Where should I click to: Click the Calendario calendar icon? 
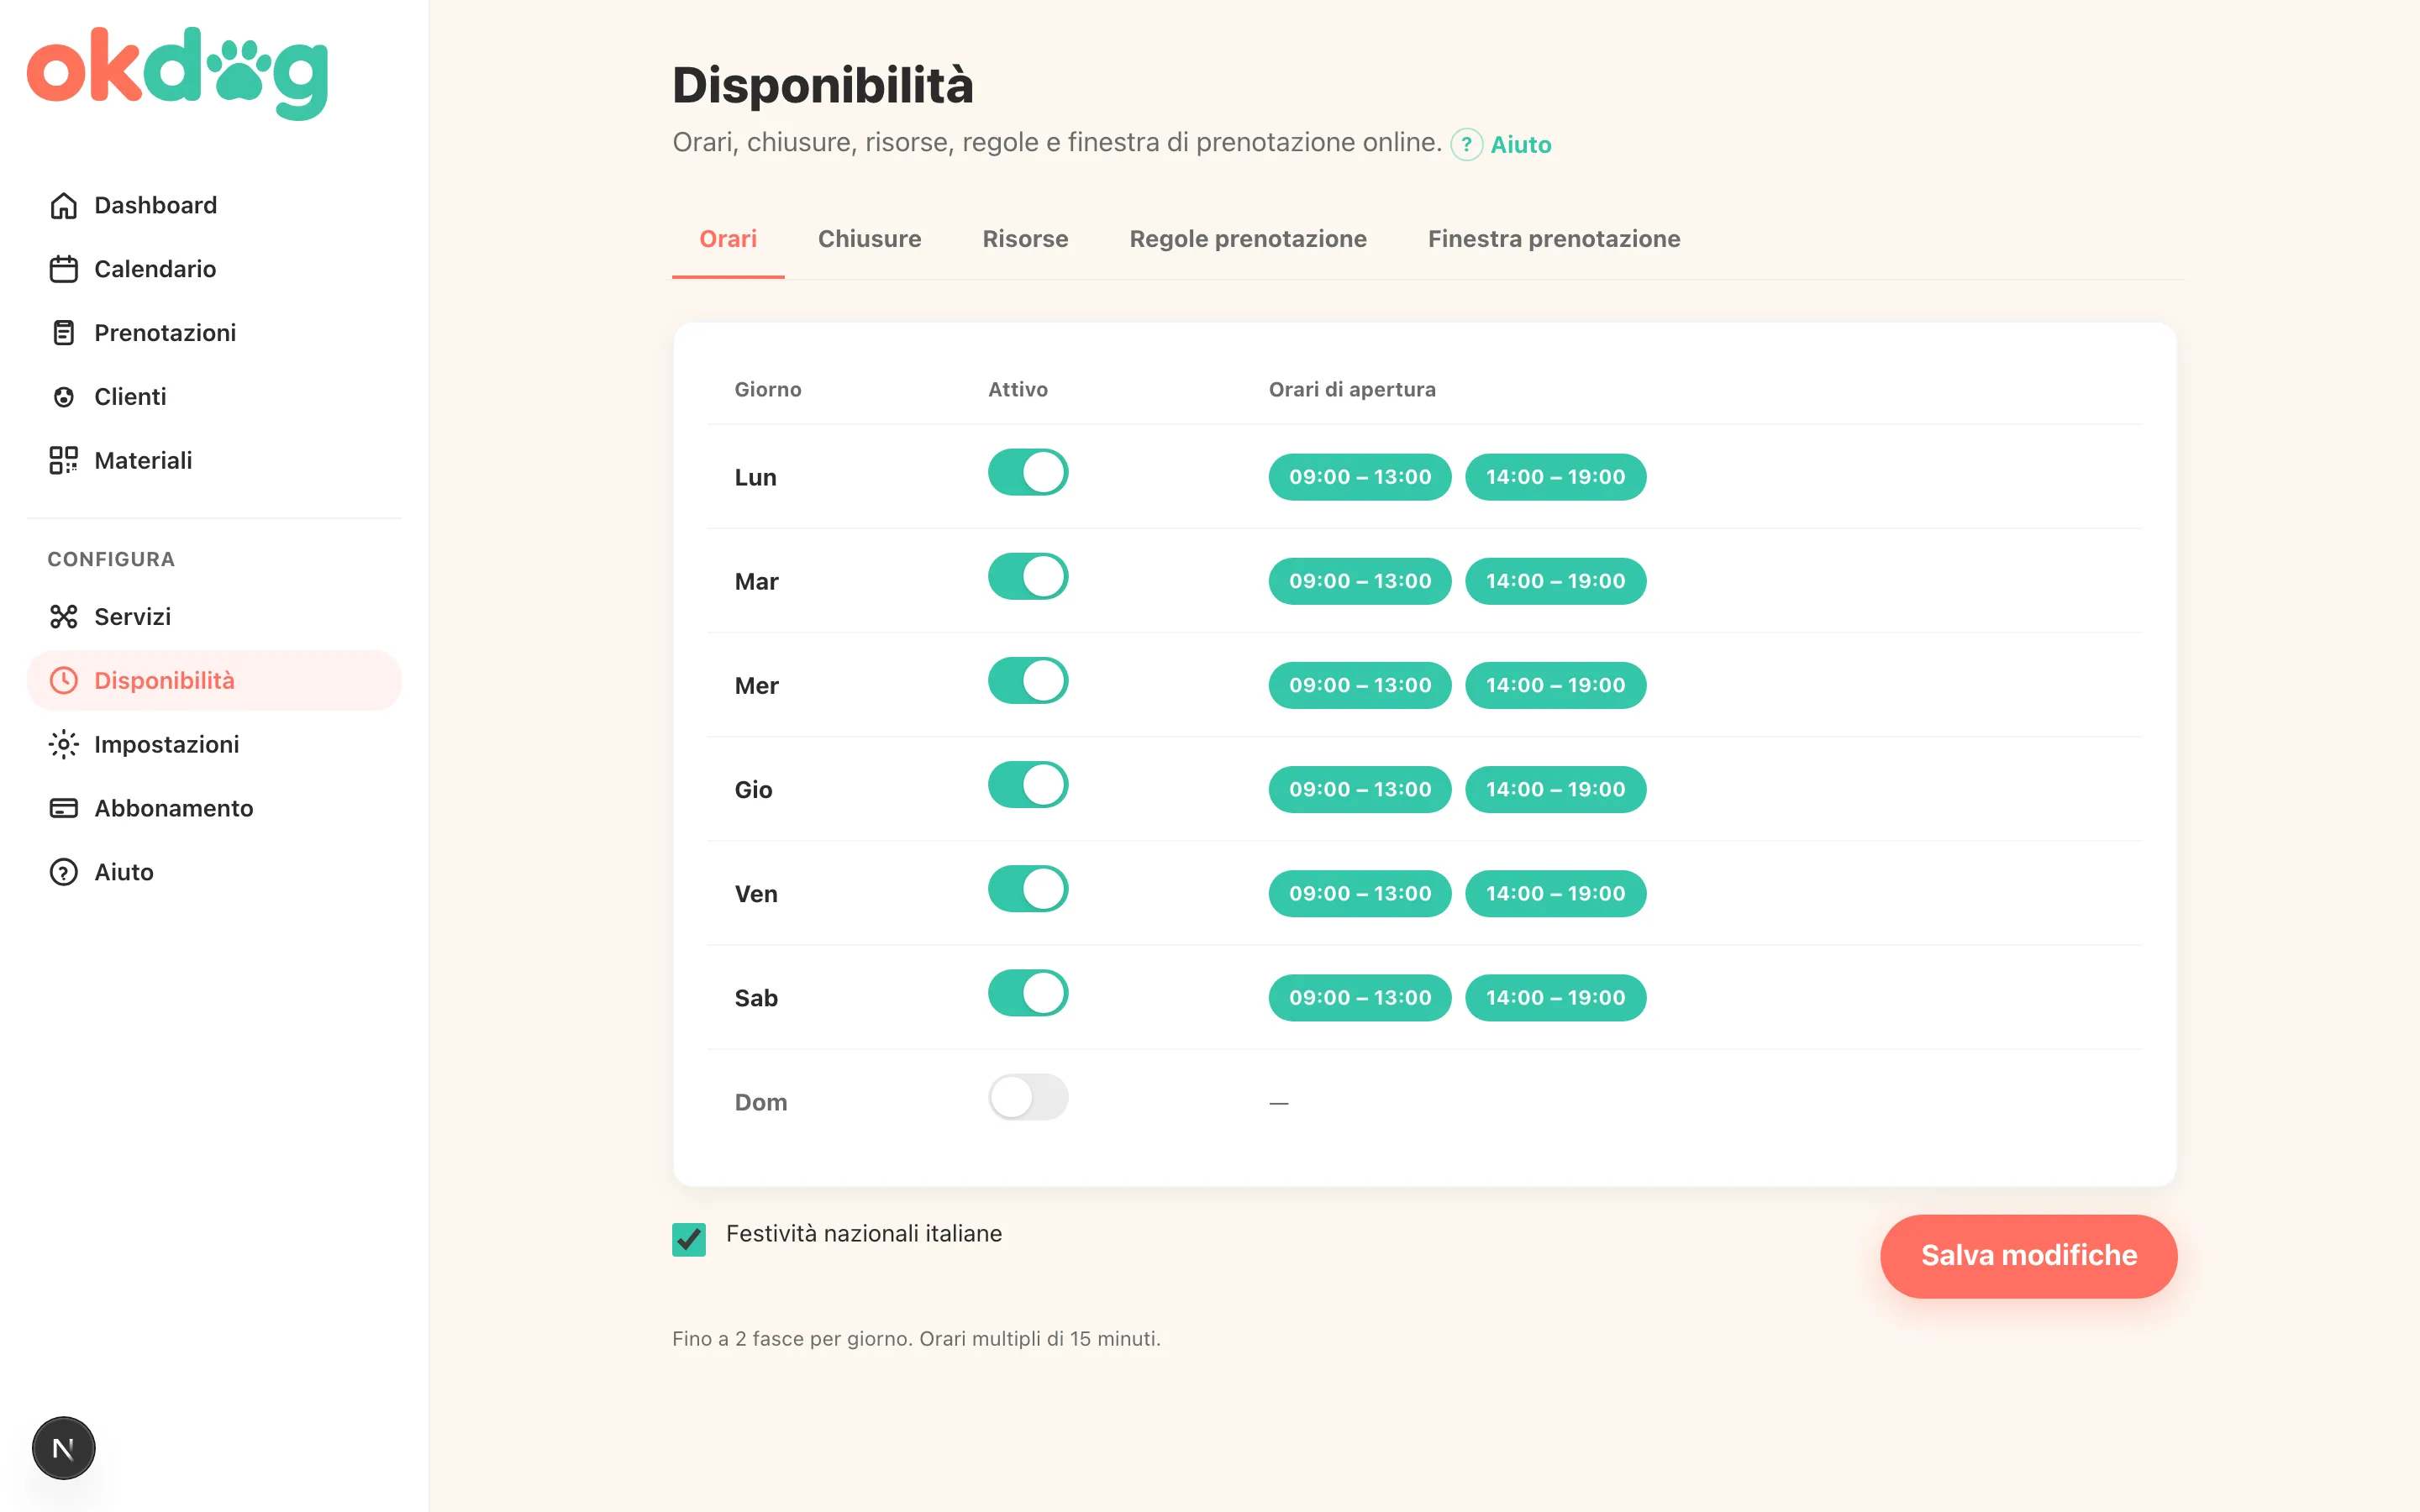click(63, 269)
